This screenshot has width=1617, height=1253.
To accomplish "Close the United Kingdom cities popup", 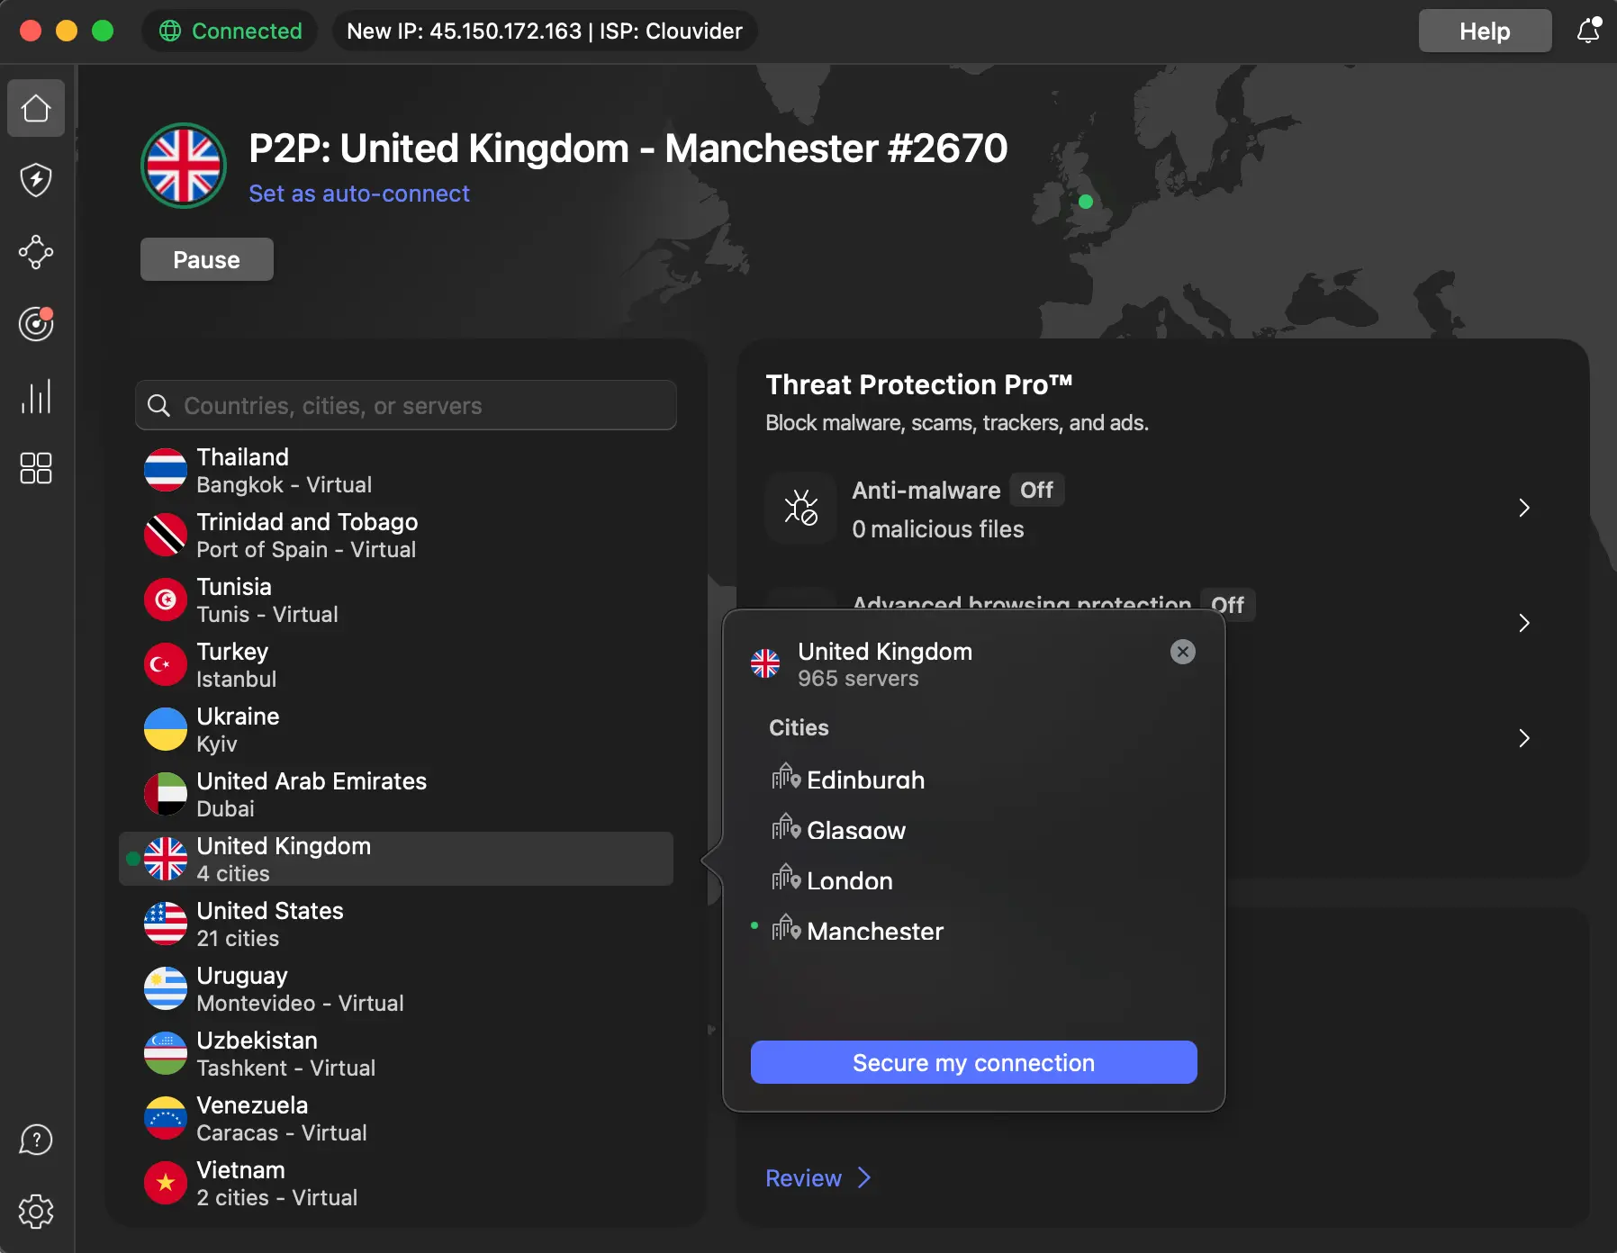I will [1182, 652].
